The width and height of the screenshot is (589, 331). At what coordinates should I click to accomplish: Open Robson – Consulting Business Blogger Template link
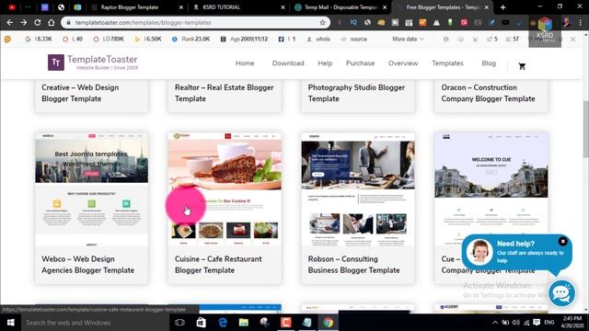click(x=353, y=264)
